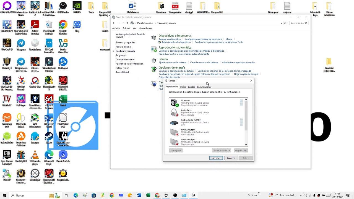Click the Aceptar button in the Sonido dialog
The height and width of the screenshot is (199, 354).
[216, 158]
